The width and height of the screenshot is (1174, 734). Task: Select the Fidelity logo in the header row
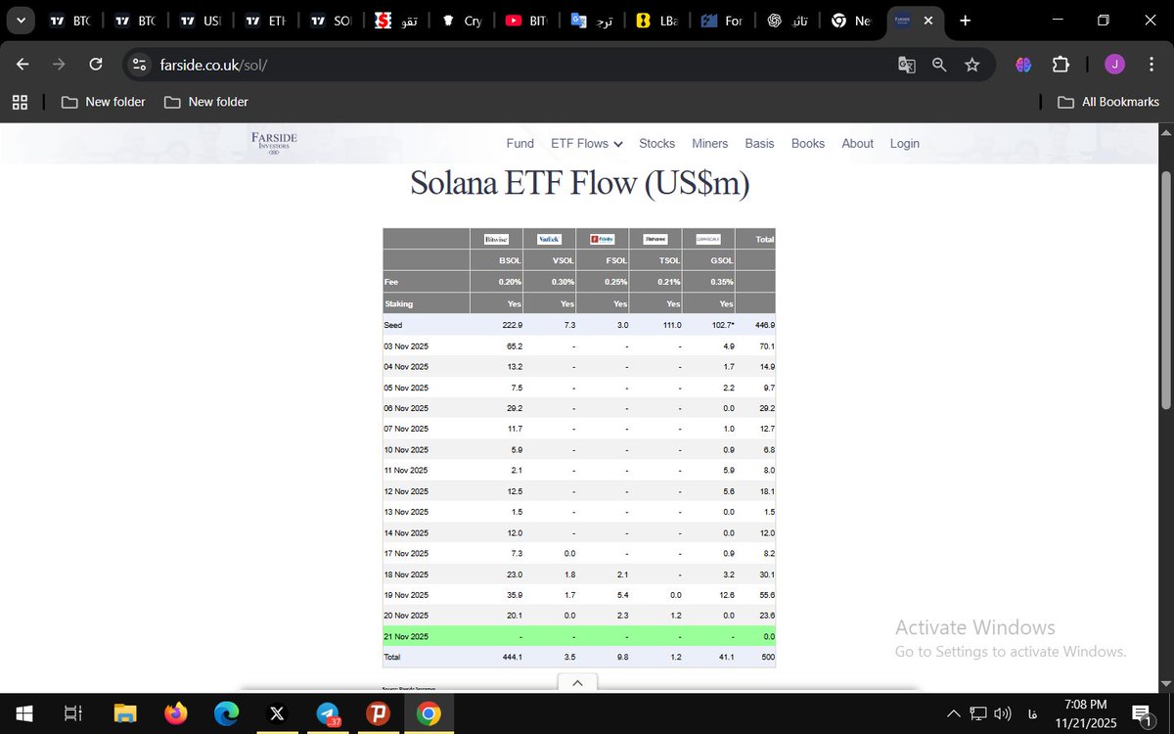coord(602,238)
